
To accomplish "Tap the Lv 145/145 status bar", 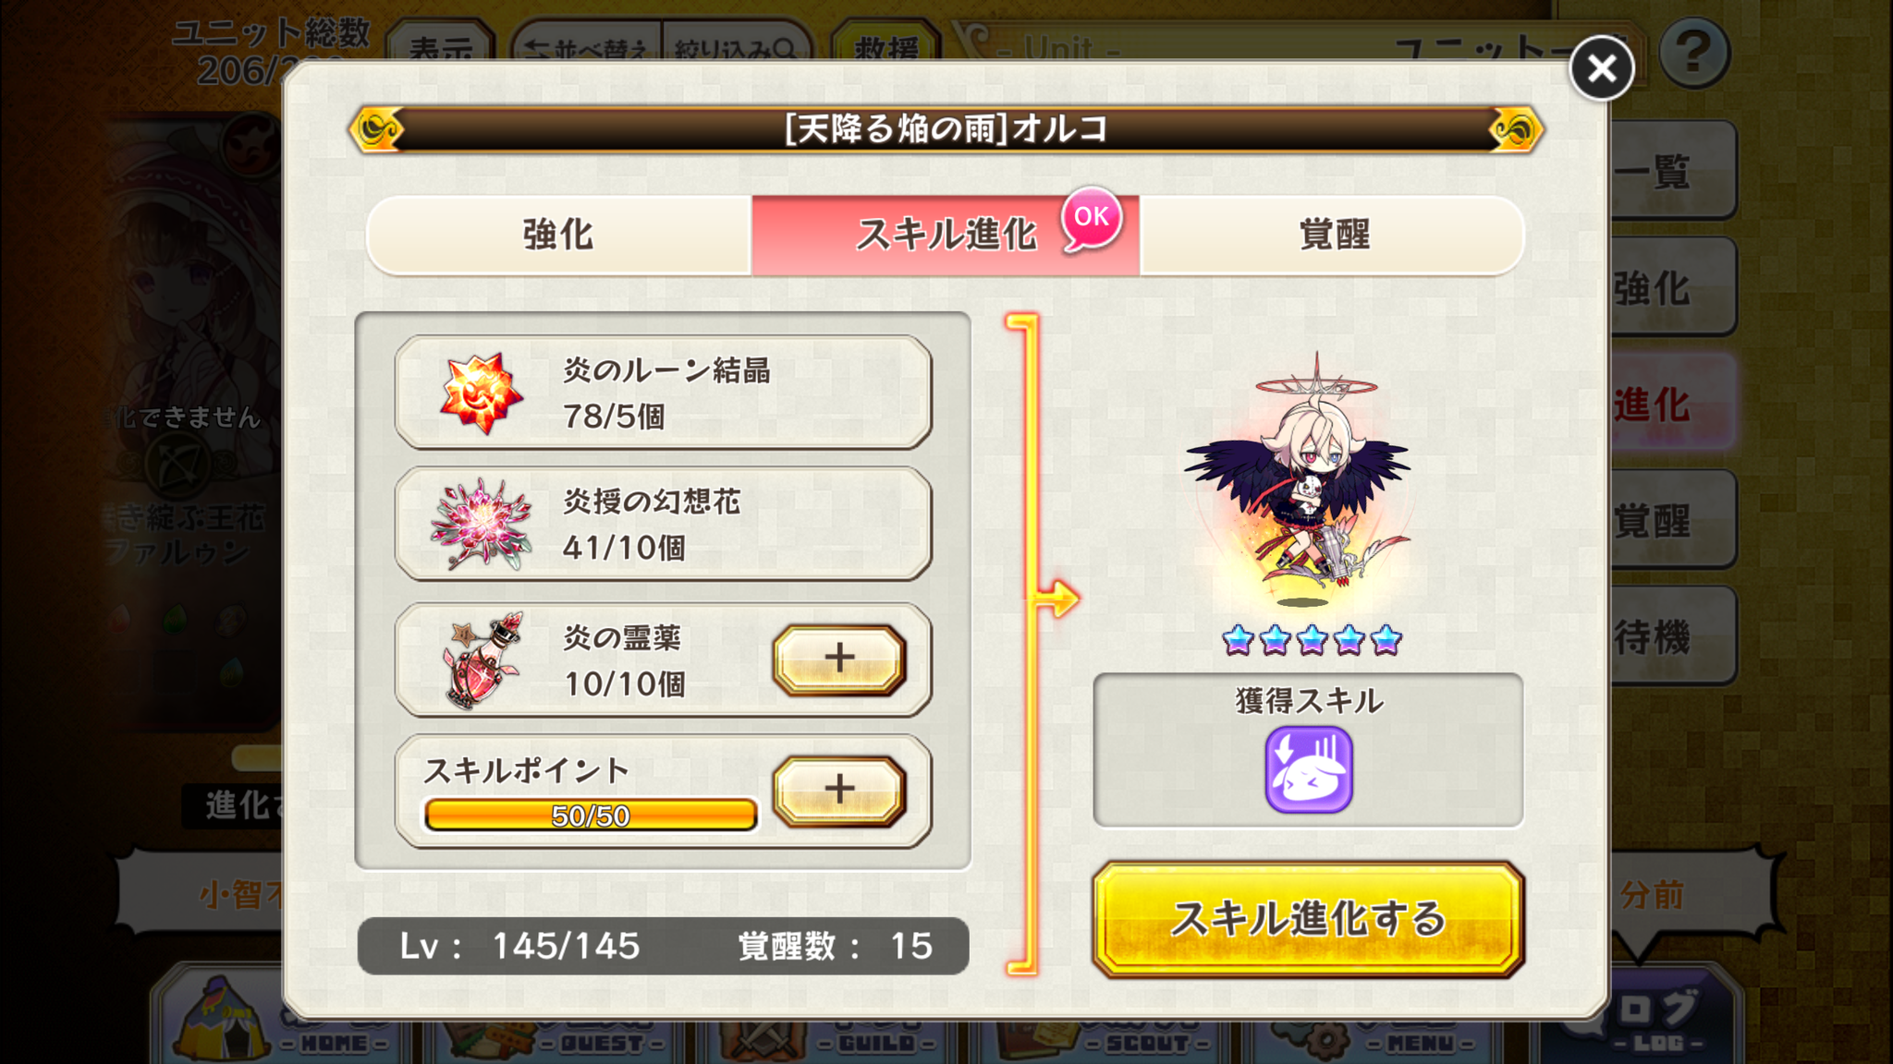I will [x=663, y=946].
